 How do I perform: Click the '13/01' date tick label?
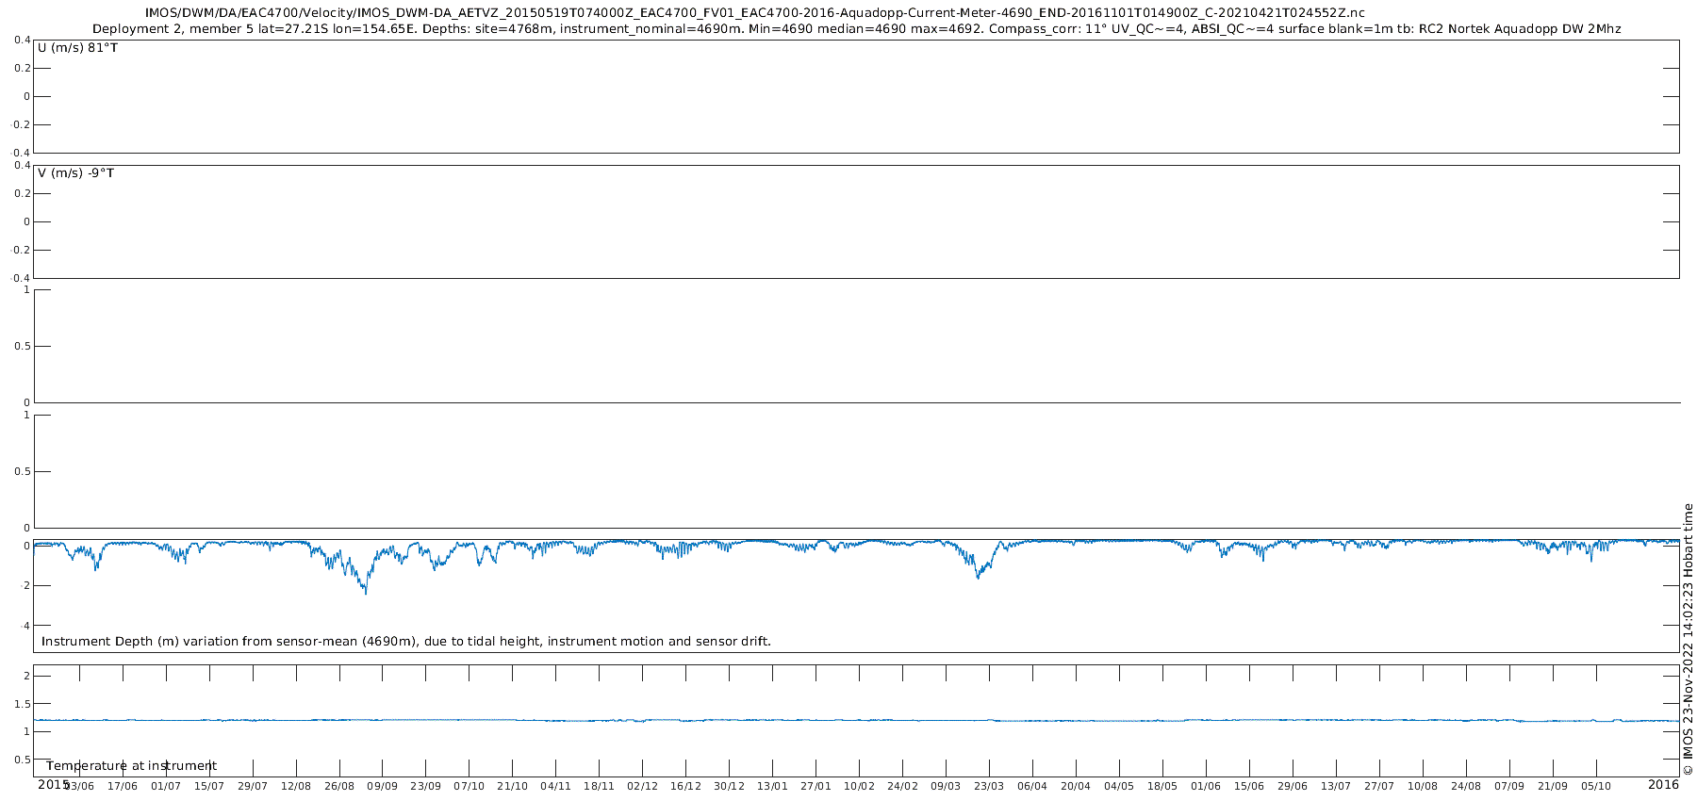773,786
